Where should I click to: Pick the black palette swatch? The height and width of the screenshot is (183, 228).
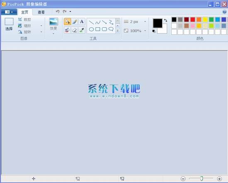174,19
